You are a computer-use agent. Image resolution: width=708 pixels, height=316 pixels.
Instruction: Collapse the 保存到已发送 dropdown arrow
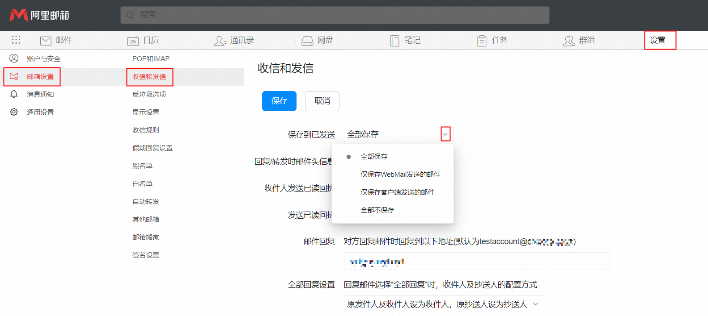pyautogui.click(x=445, y=134)
